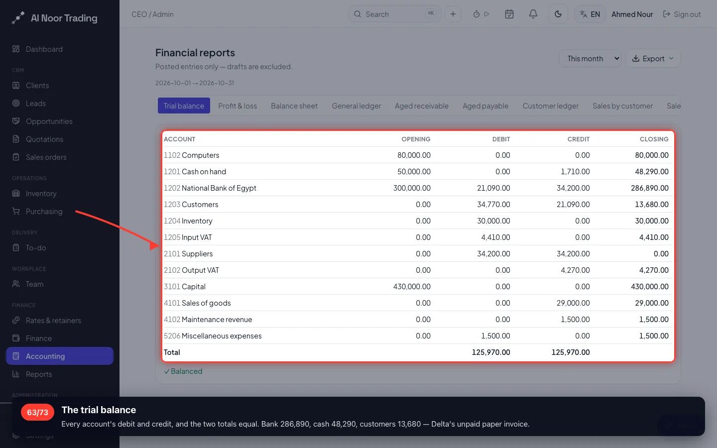The width and height of the screenshot is (717, 448).
Task: Open Rates & retainers
Action: tap(60, 321)
